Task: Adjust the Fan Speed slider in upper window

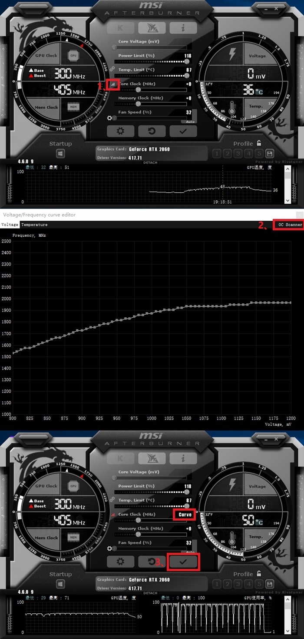Action: click(150, 118)
